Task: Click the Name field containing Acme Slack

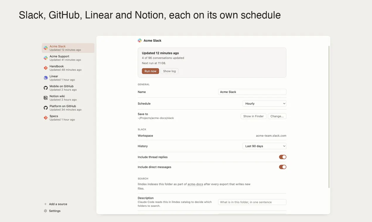Action: 252,92
